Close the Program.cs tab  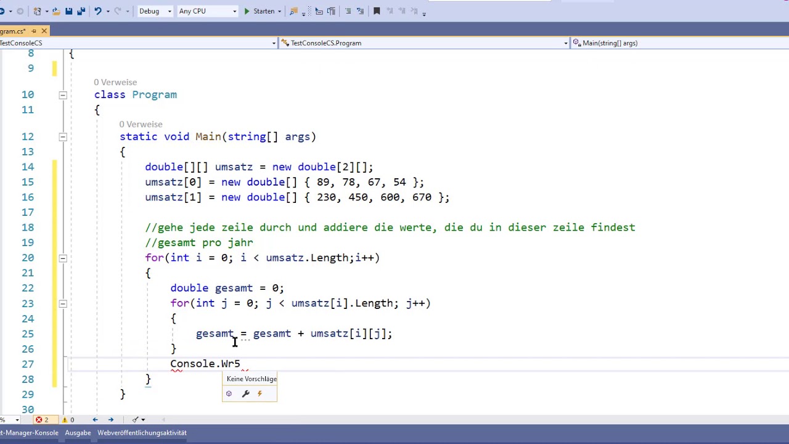[x=44, y=31]
